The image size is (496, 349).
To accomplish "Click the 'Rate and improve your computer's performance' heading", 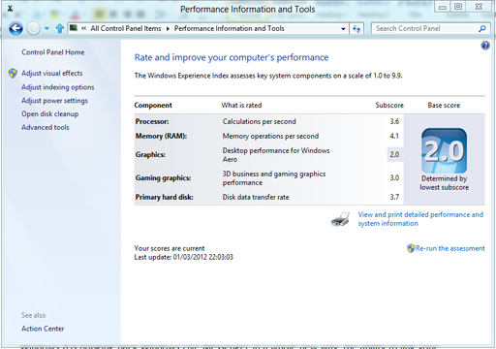I will 232,57.
